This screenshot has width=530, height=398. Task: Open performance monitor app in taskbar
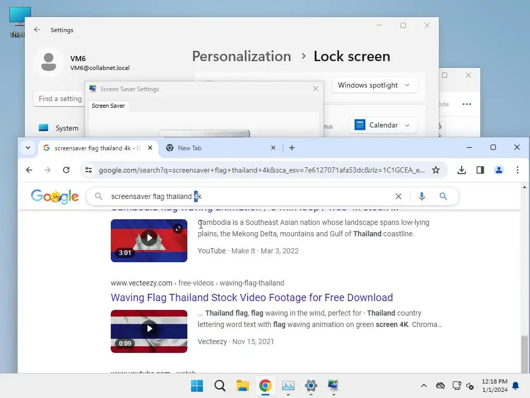(x=288, y=386)
